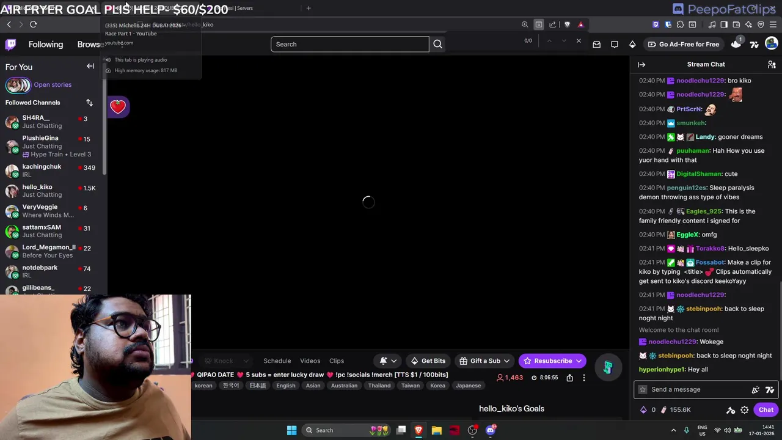Open the Twitch inbox notifications
This screenshot has height=440, width=782.
click(x=597, y=44)
